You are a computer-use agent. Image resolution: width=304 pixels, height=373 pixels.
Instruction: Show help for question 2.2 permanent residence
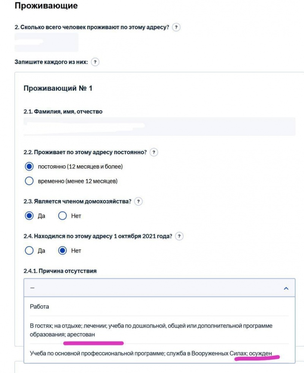click(154, 152)
